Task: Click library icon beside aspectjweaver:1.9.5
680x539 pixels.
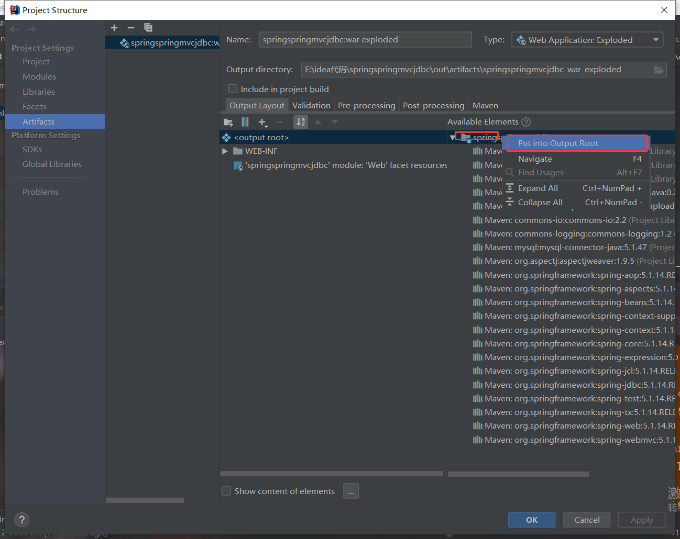Action: [x=478, y=261]
